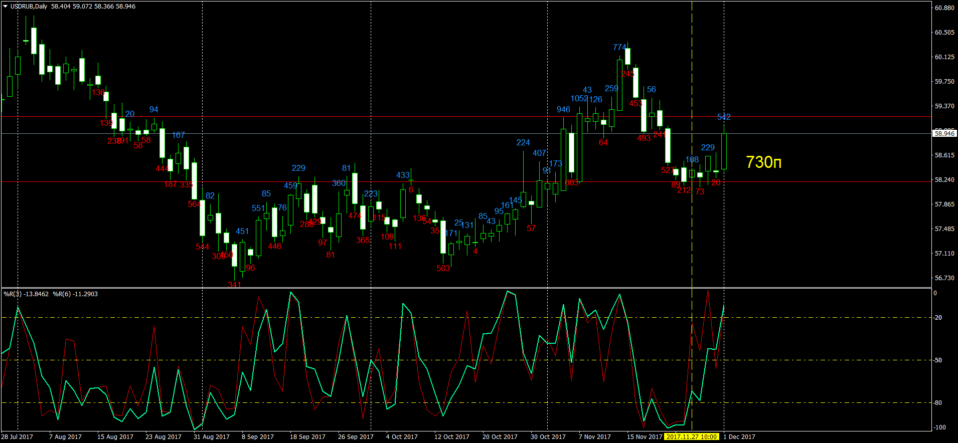Click the blue 167 candle label
Viewport: 958px width, 443px height.
pyautogui.click(x=178, y=135)
